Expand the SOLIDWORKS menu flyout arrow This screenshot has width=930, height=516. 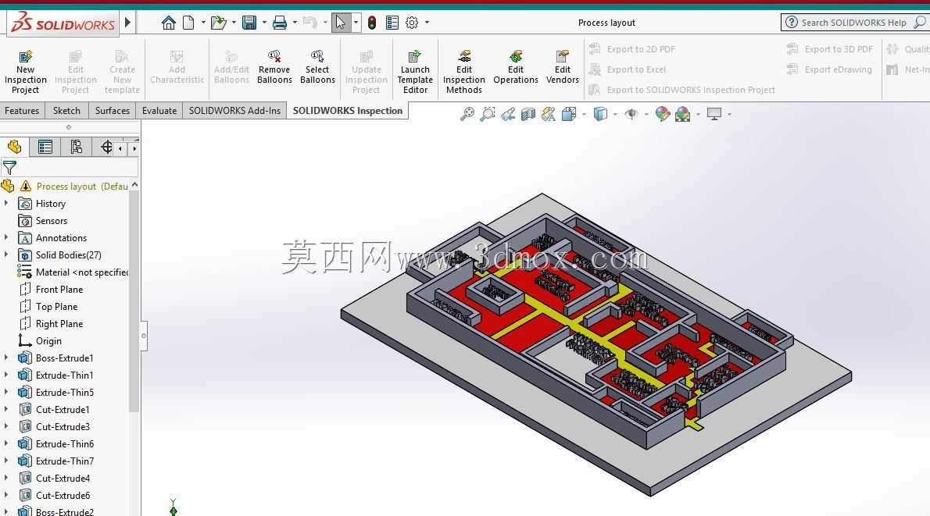(127, 23)
